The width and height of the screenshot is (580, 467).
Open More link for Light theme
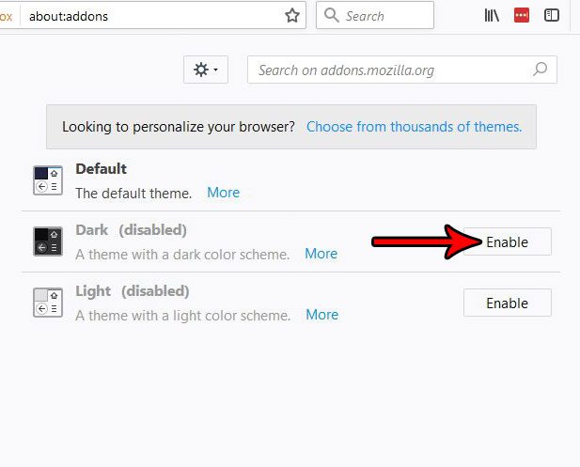click(322, 315)
